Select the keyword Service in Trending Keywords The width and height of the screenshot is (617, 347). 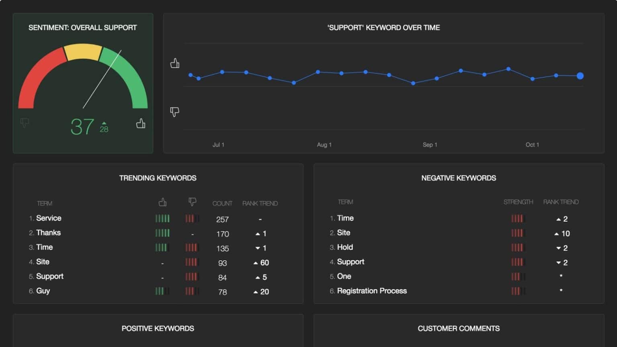point(49,218)
